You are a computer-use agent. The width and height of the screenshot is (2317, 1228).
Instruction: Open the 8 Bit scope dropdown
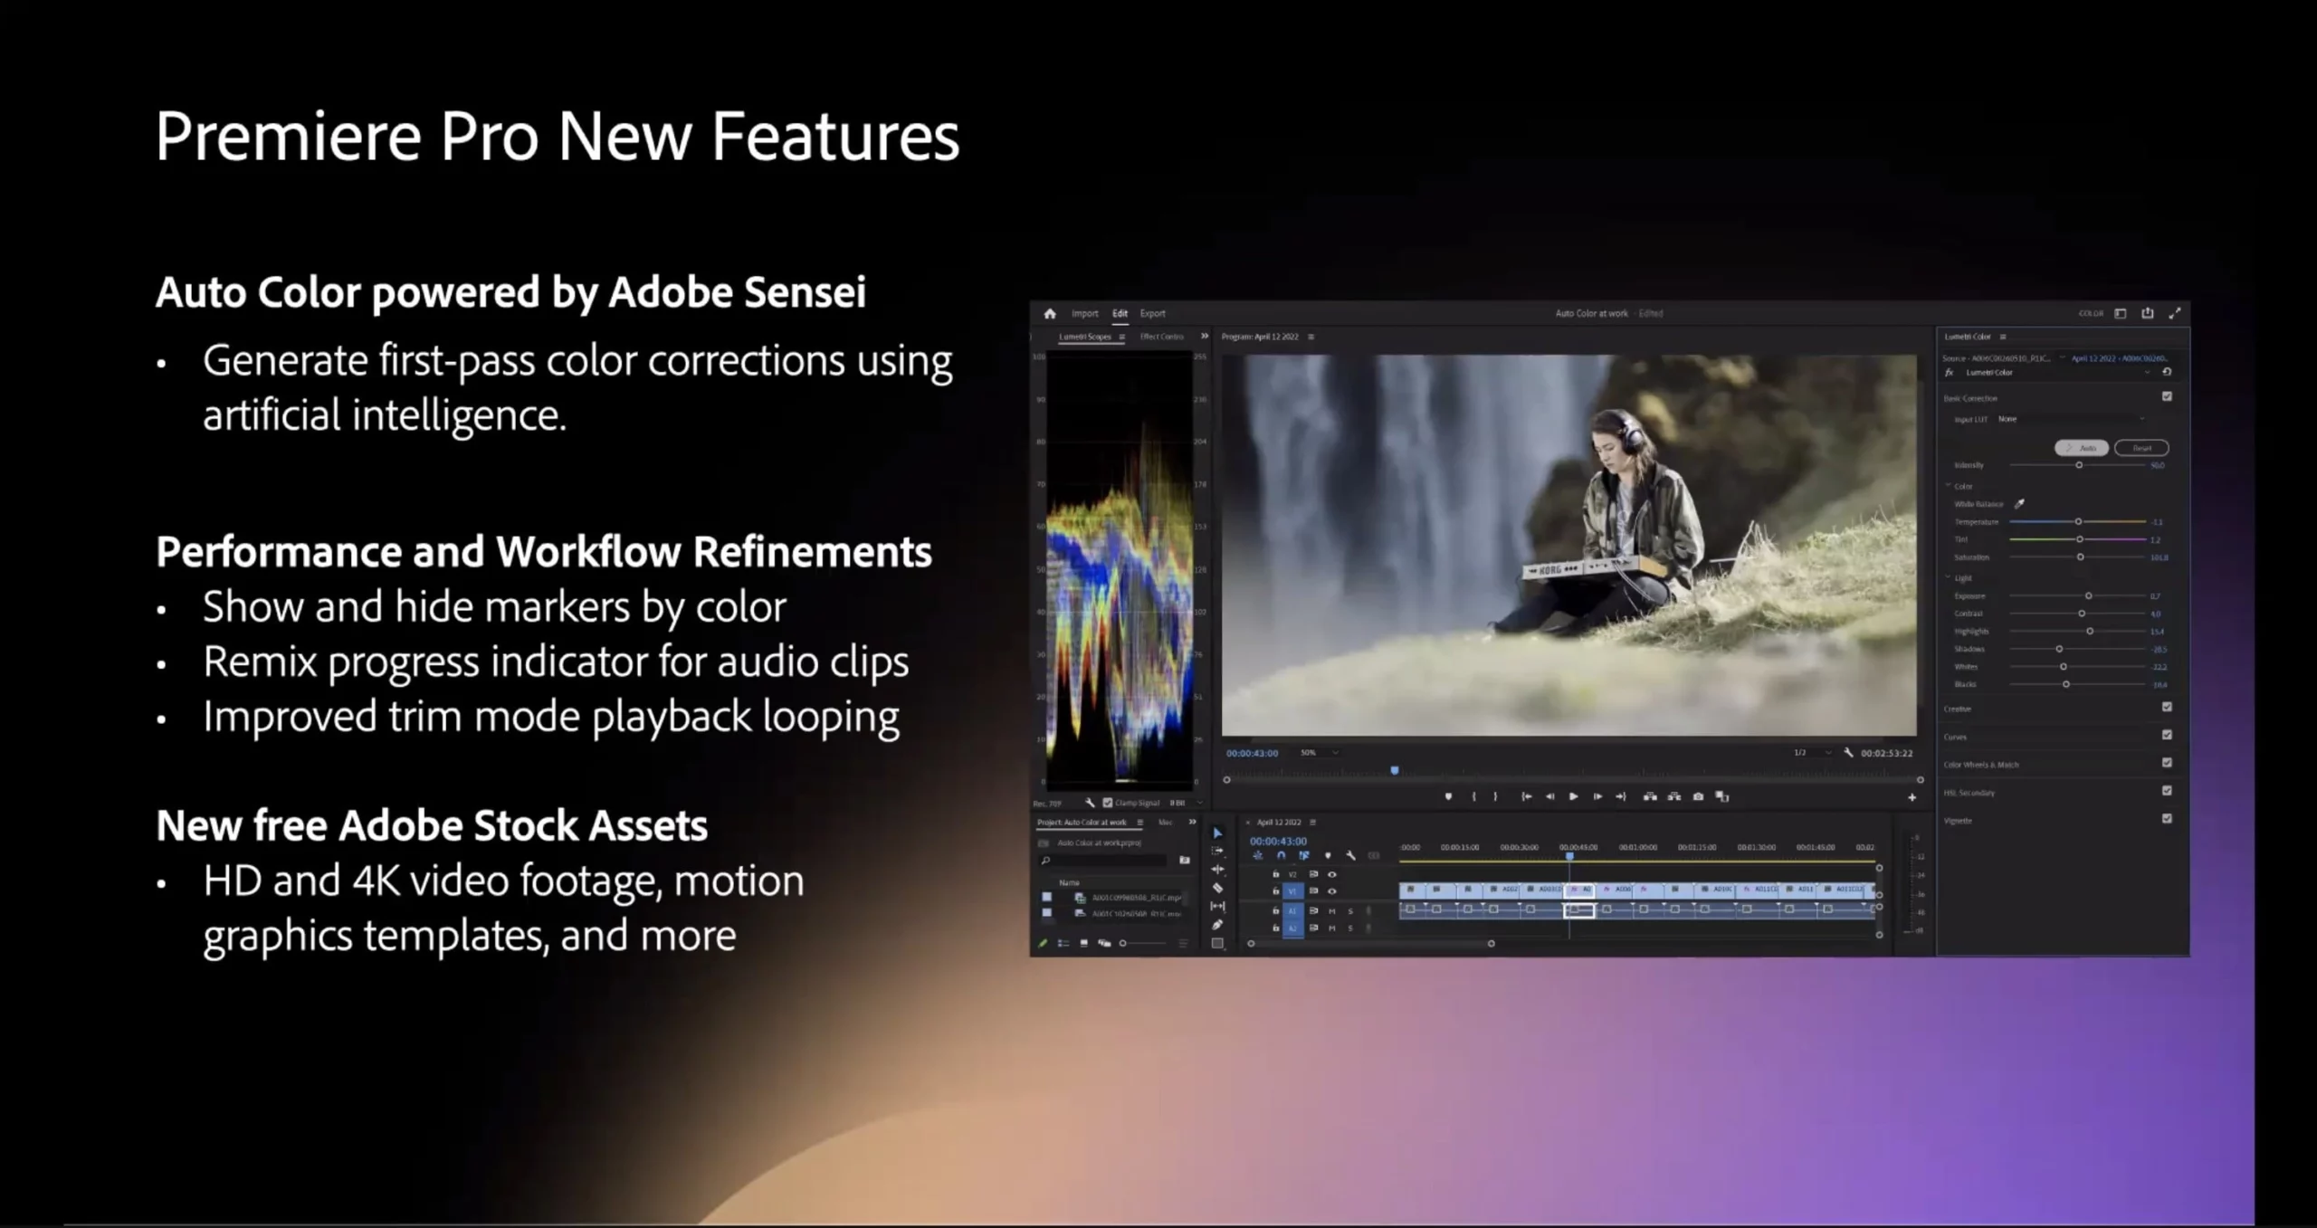coord(1186,803)
